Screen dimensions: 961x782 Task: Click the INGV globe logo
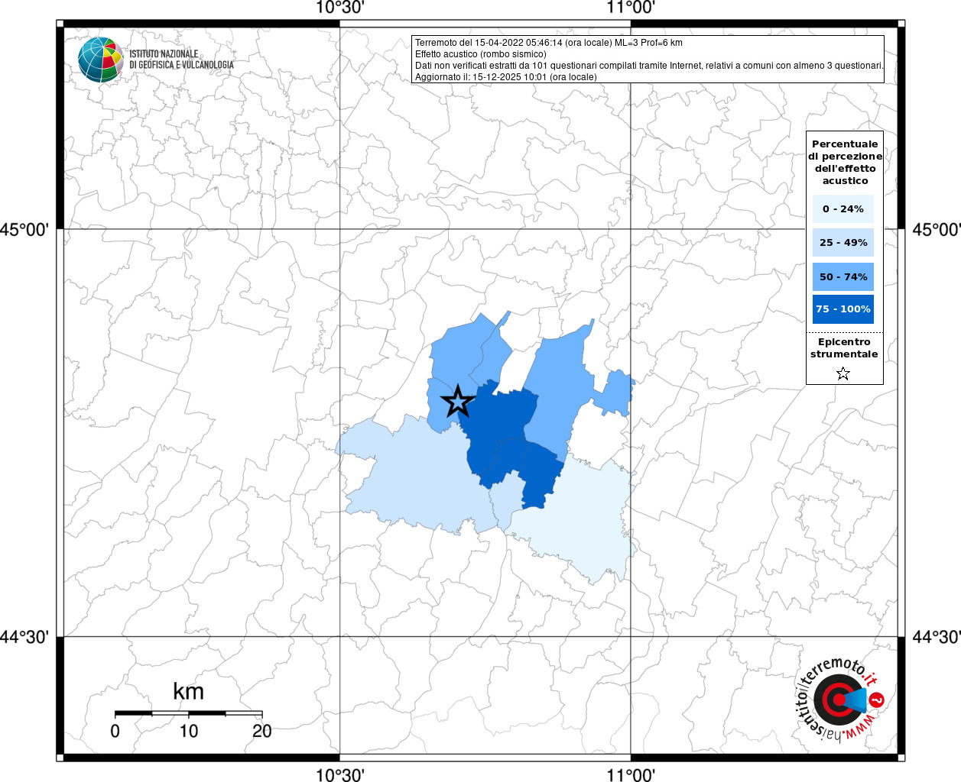(x=100, y=60)
